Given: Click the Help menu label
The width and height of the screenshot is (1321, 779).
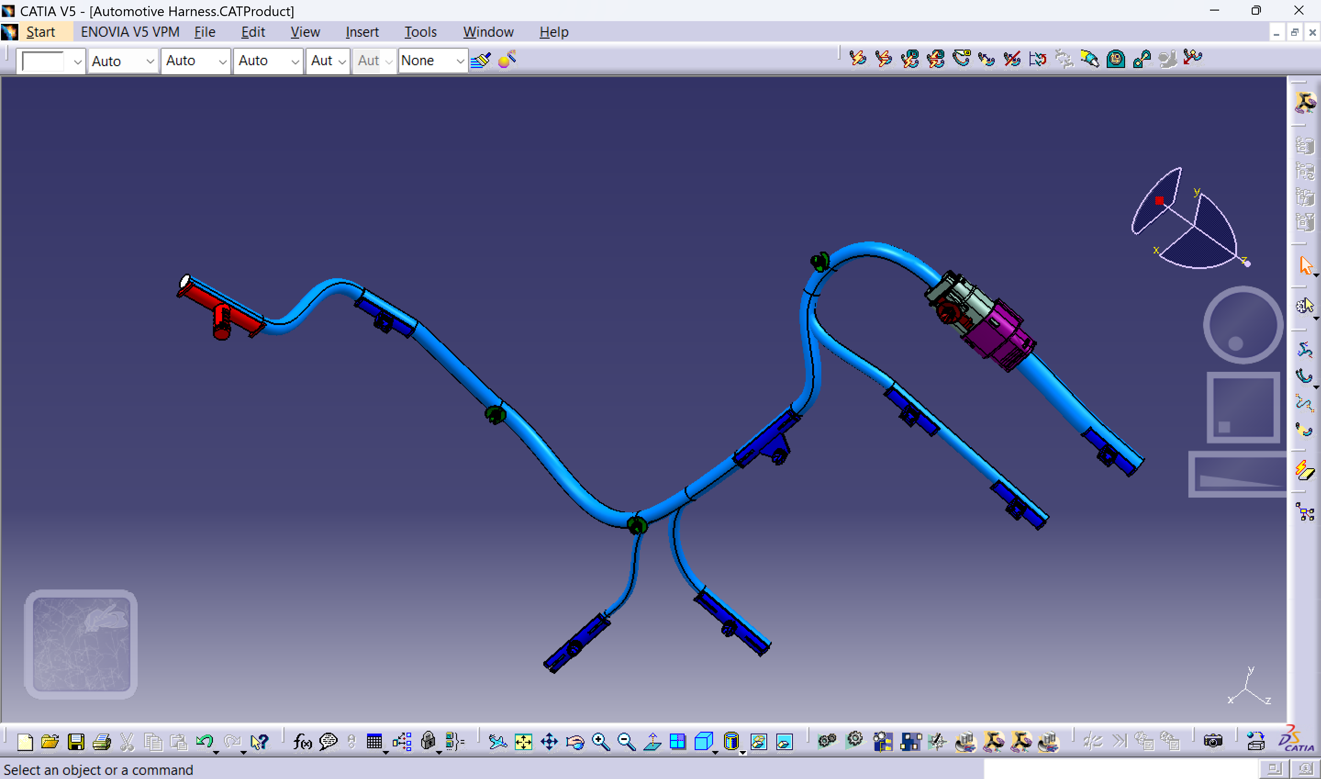Looking at the screenshot, I should [553, 32].
